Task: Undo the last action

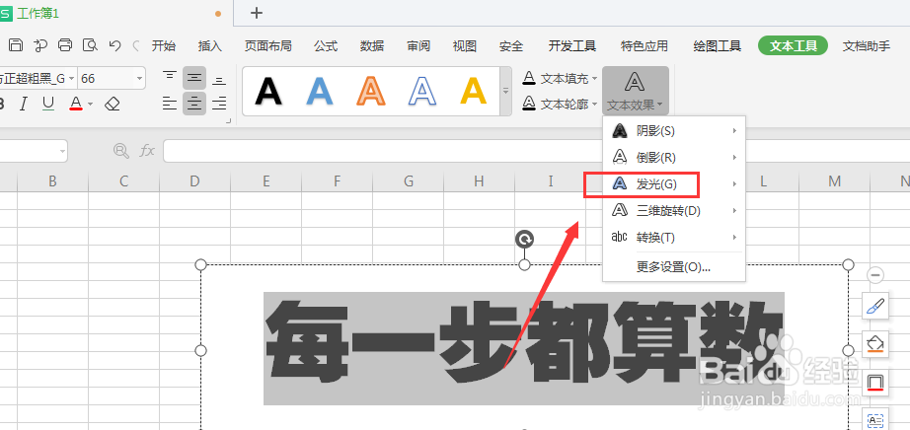Action: coord(114,45)
